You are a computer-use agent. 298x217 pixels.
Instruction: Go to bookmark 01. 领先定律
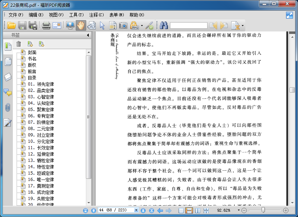41,84
